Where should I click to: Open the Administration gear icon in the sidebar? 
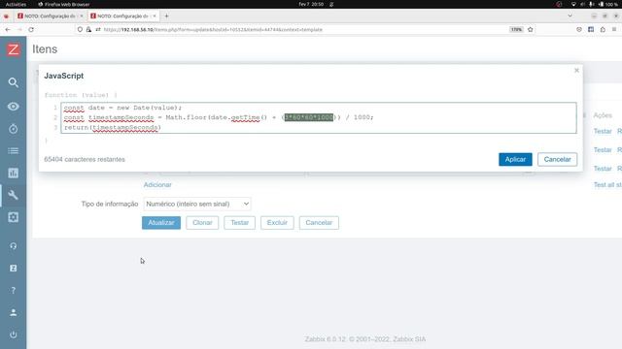click(x=13, y=217)
